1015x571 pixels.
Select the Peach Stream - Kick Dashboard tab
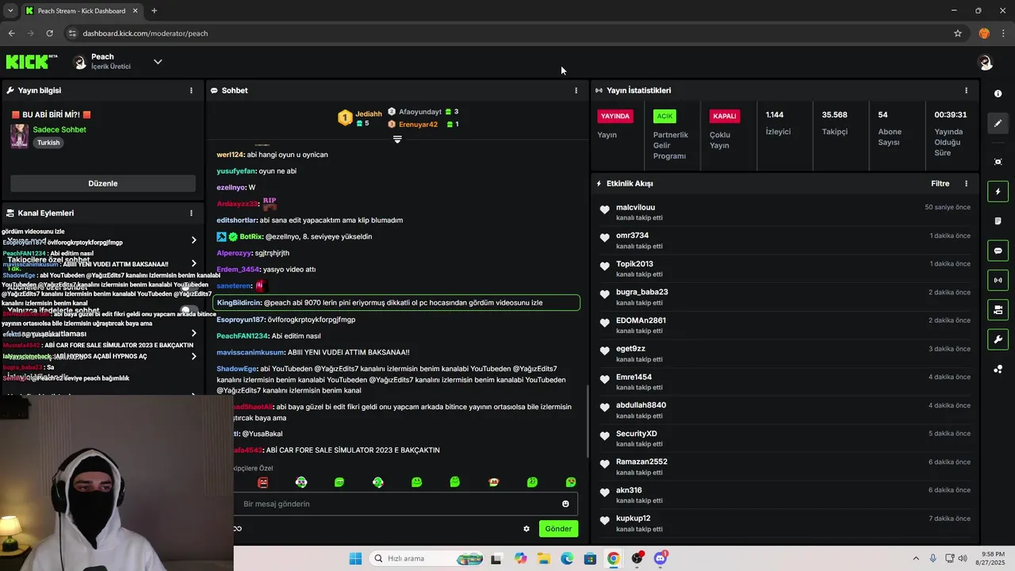82,11
